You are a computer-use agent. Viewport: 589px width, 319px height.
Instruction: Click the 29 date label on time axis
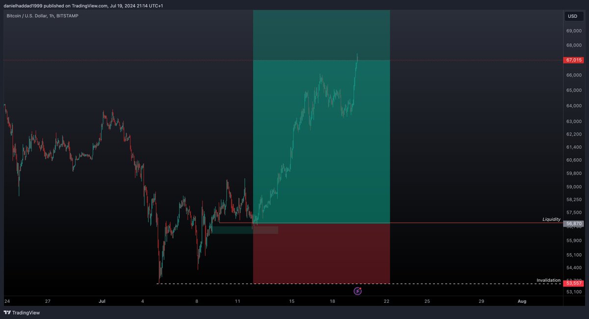(x=482, y=301)
